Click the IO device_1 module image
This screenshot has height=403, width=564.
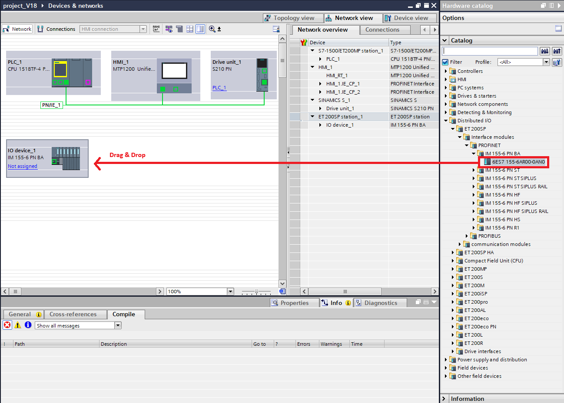coord(66,158)
